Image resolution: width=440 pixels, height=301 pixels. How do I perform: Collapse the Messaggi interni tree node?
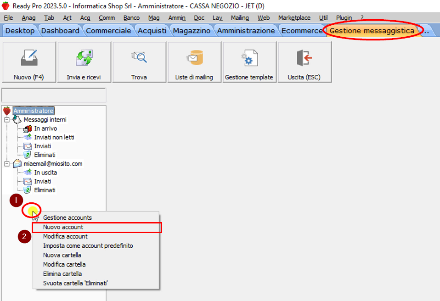point(7,120)
